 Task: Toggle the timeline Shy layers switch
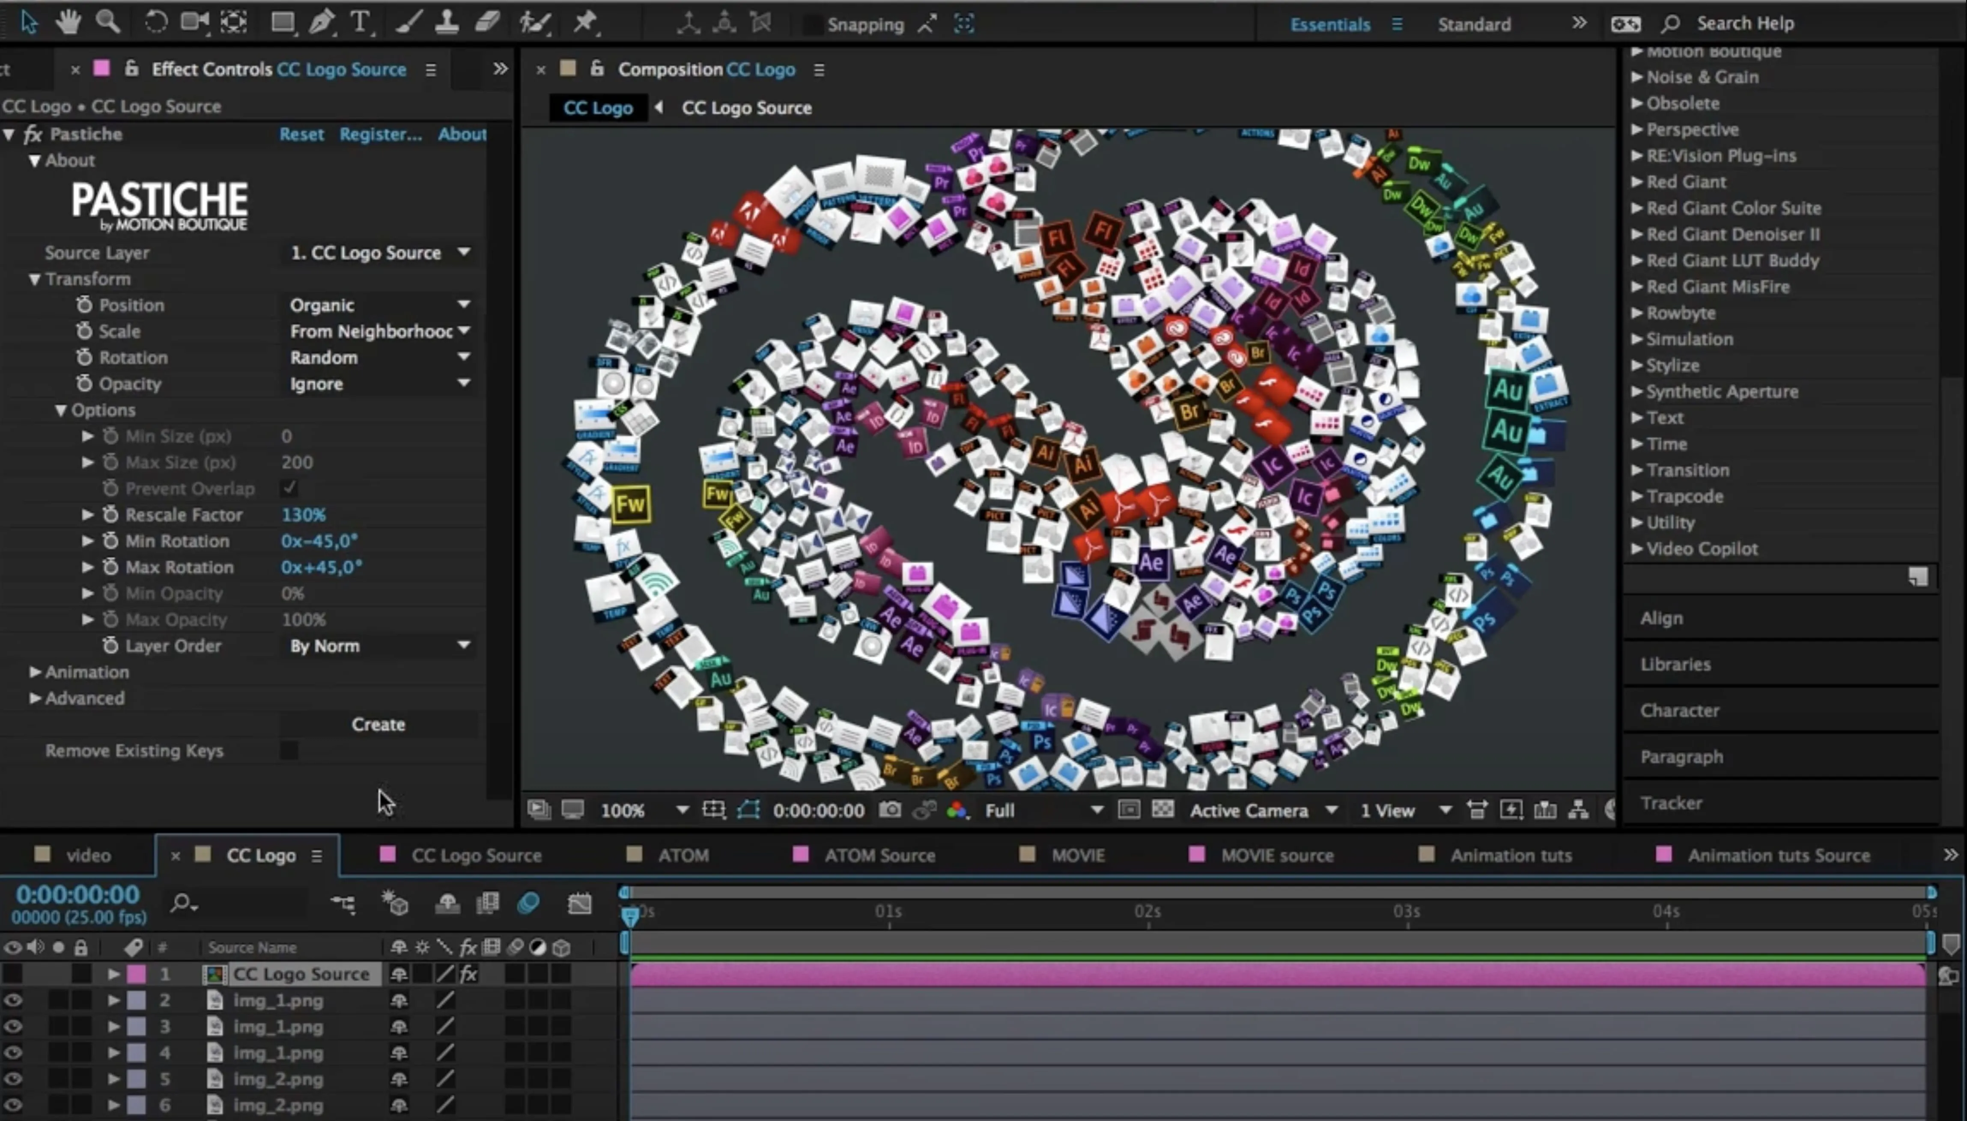(x=447, y=903)
